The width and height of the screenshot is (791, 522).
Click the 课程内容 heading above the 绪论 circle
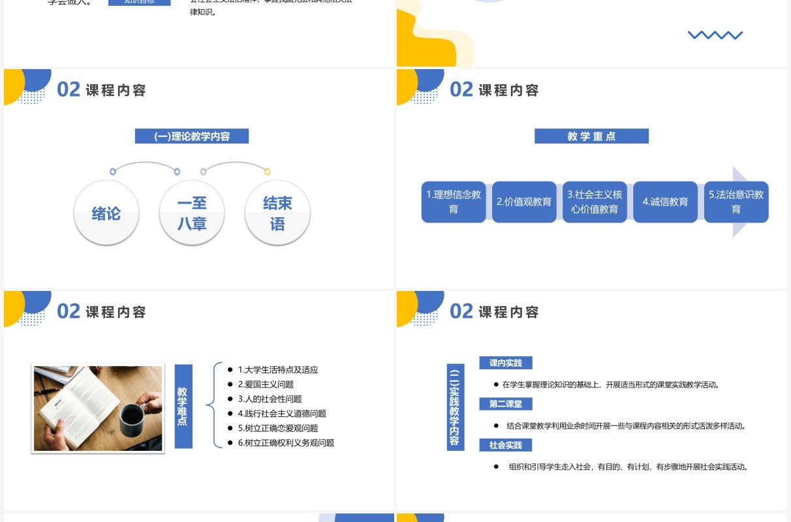116,90
